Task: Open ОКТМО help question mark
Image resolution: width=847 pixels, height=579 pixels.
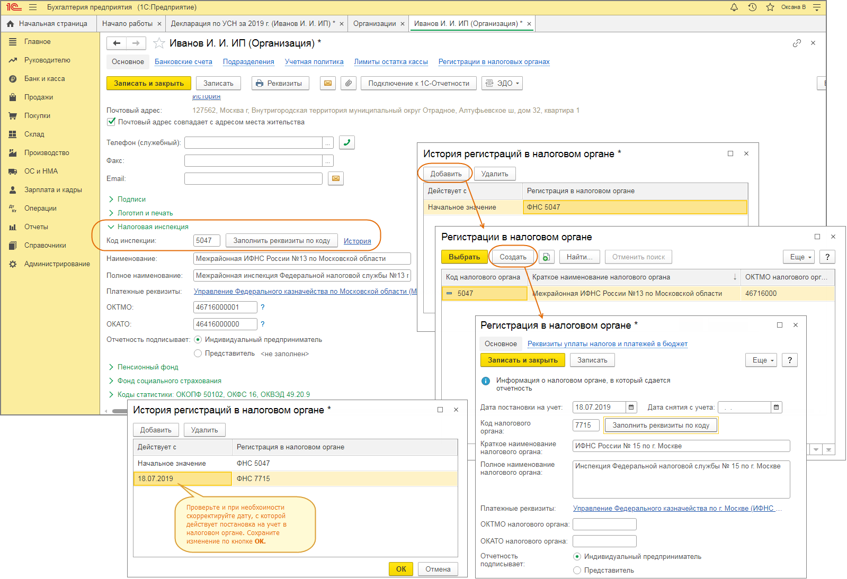Action: click(x=263, y=307)
